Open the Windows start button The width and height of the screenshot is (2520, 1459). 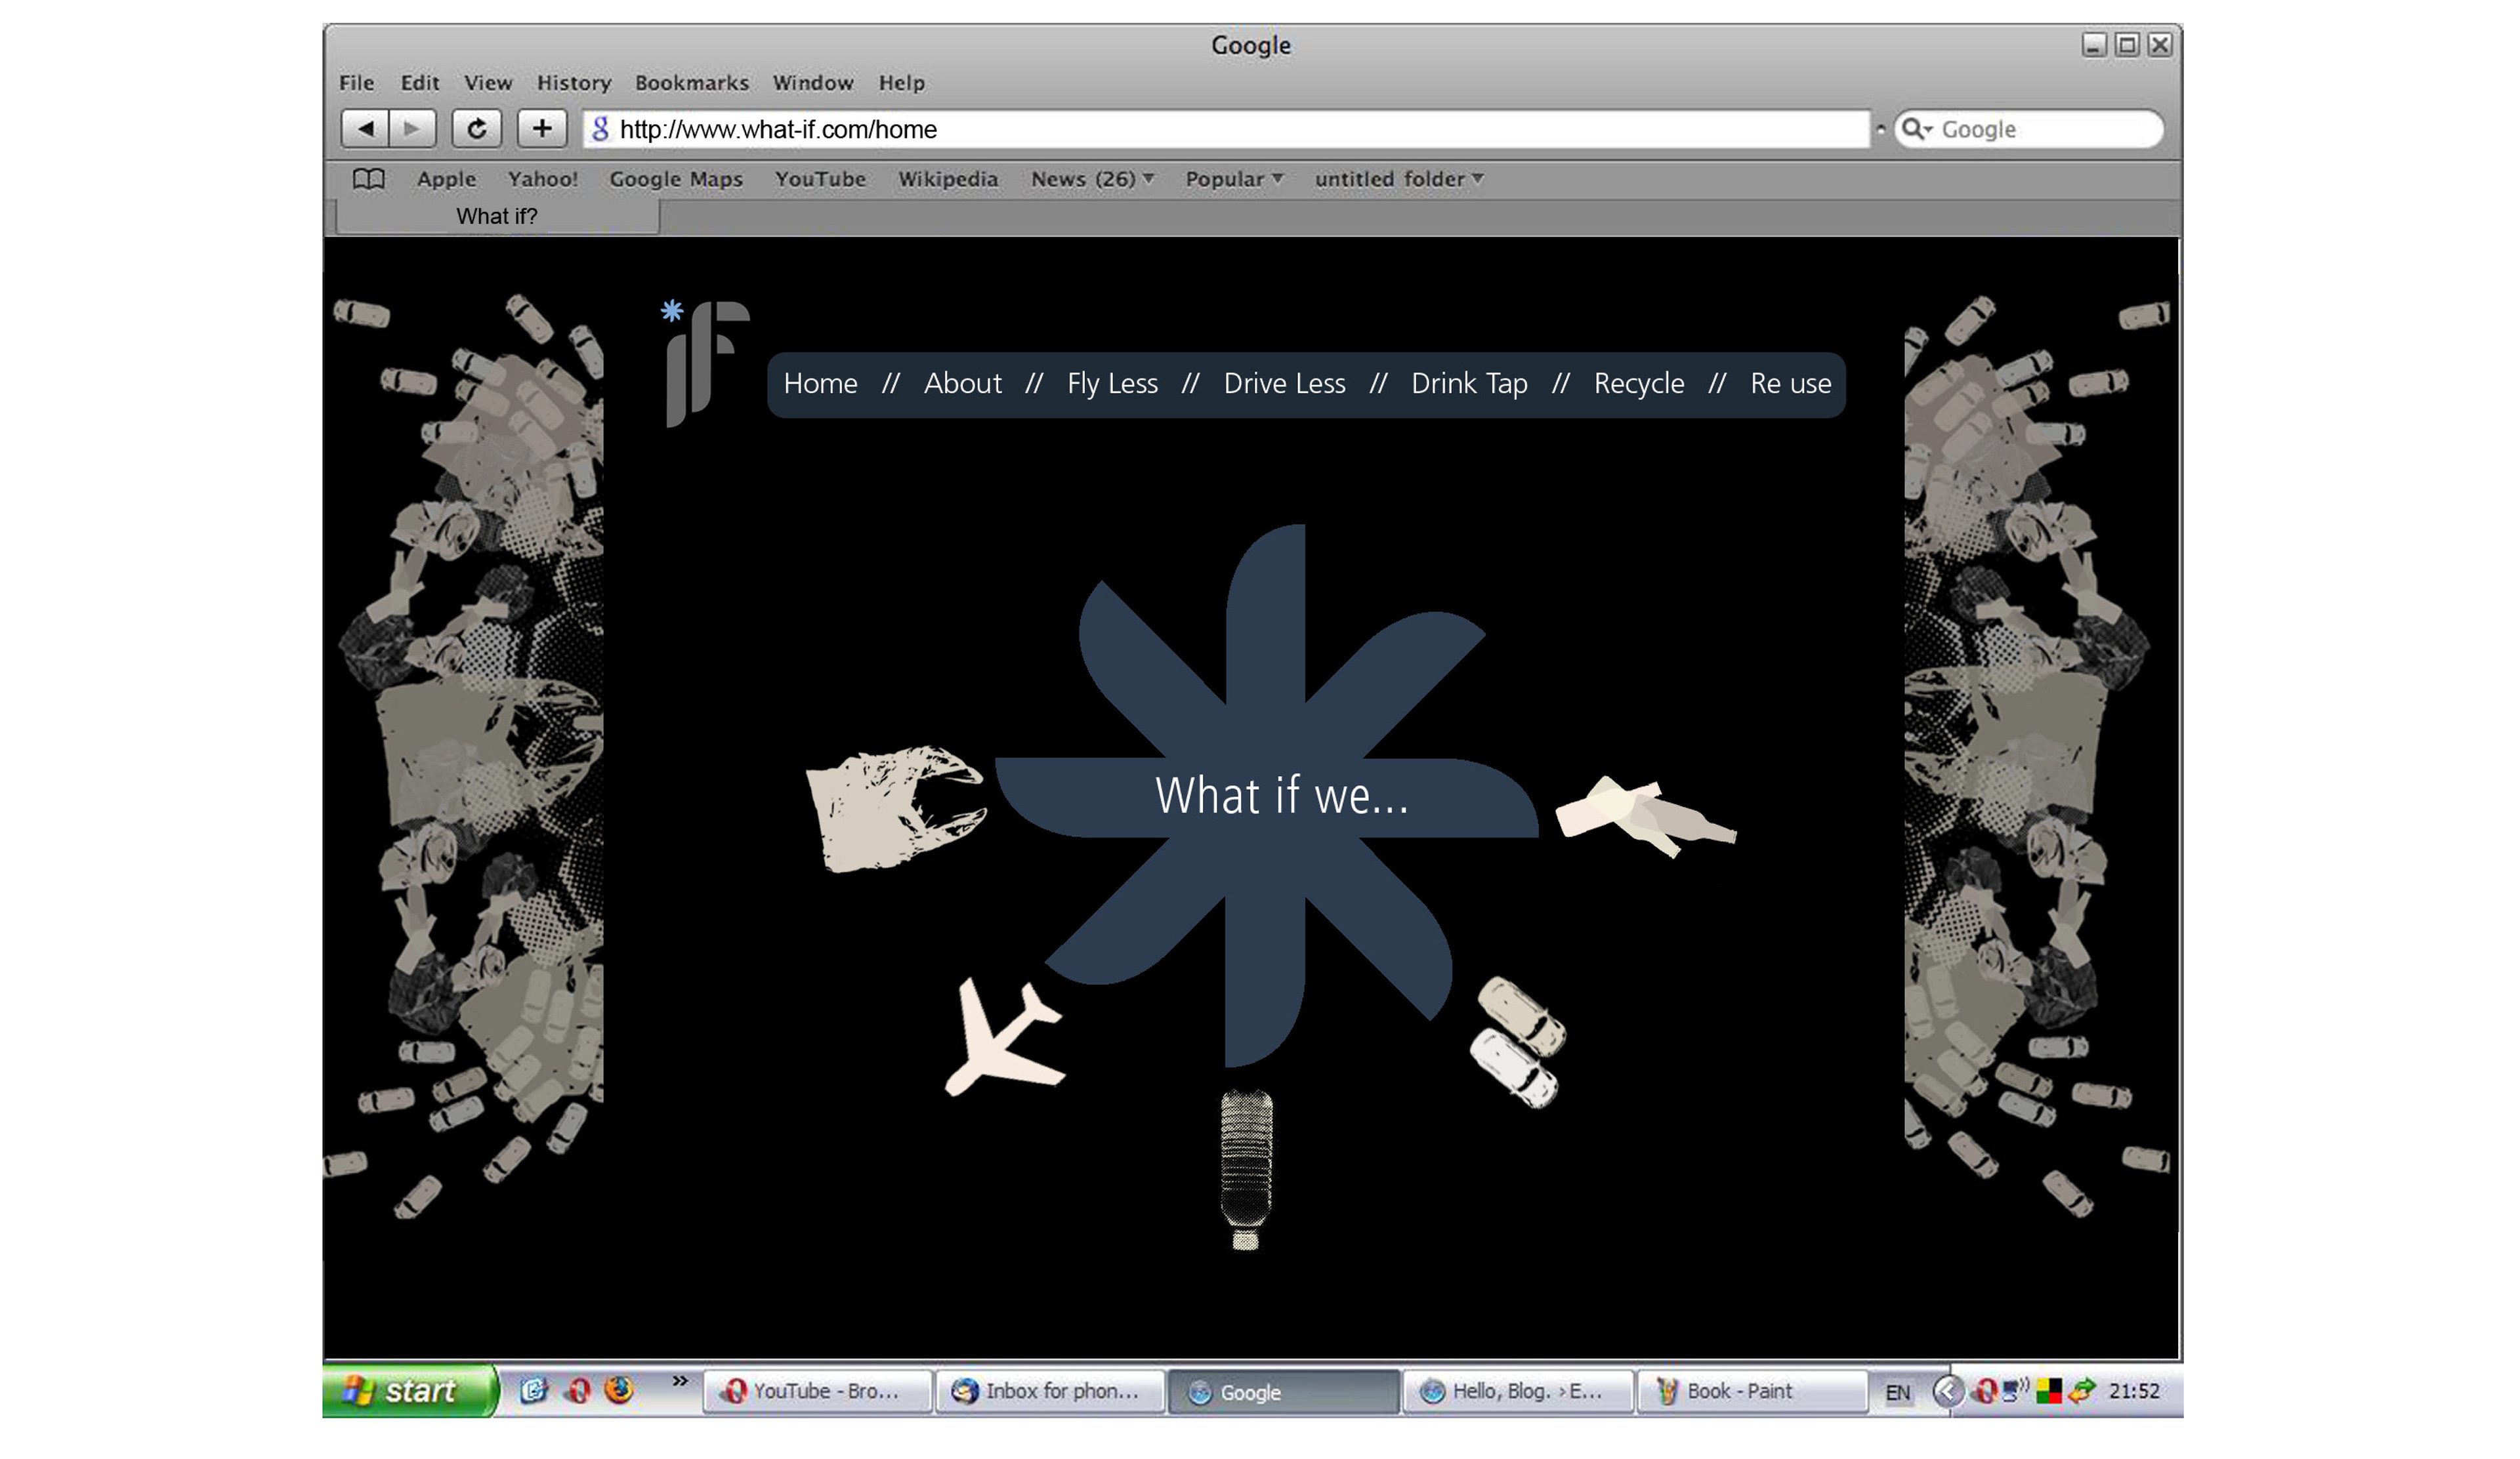pyautogui.click(x=409, y=1390)
